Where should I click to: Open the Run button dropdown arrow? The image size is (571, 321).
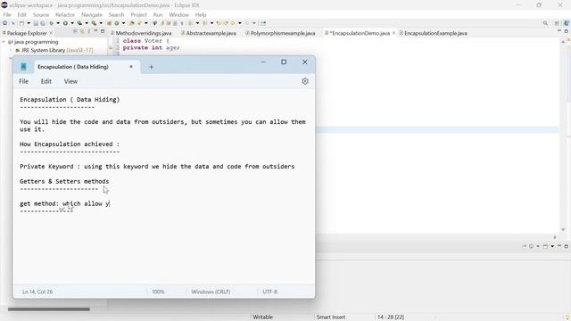click(x=72, y=23)
